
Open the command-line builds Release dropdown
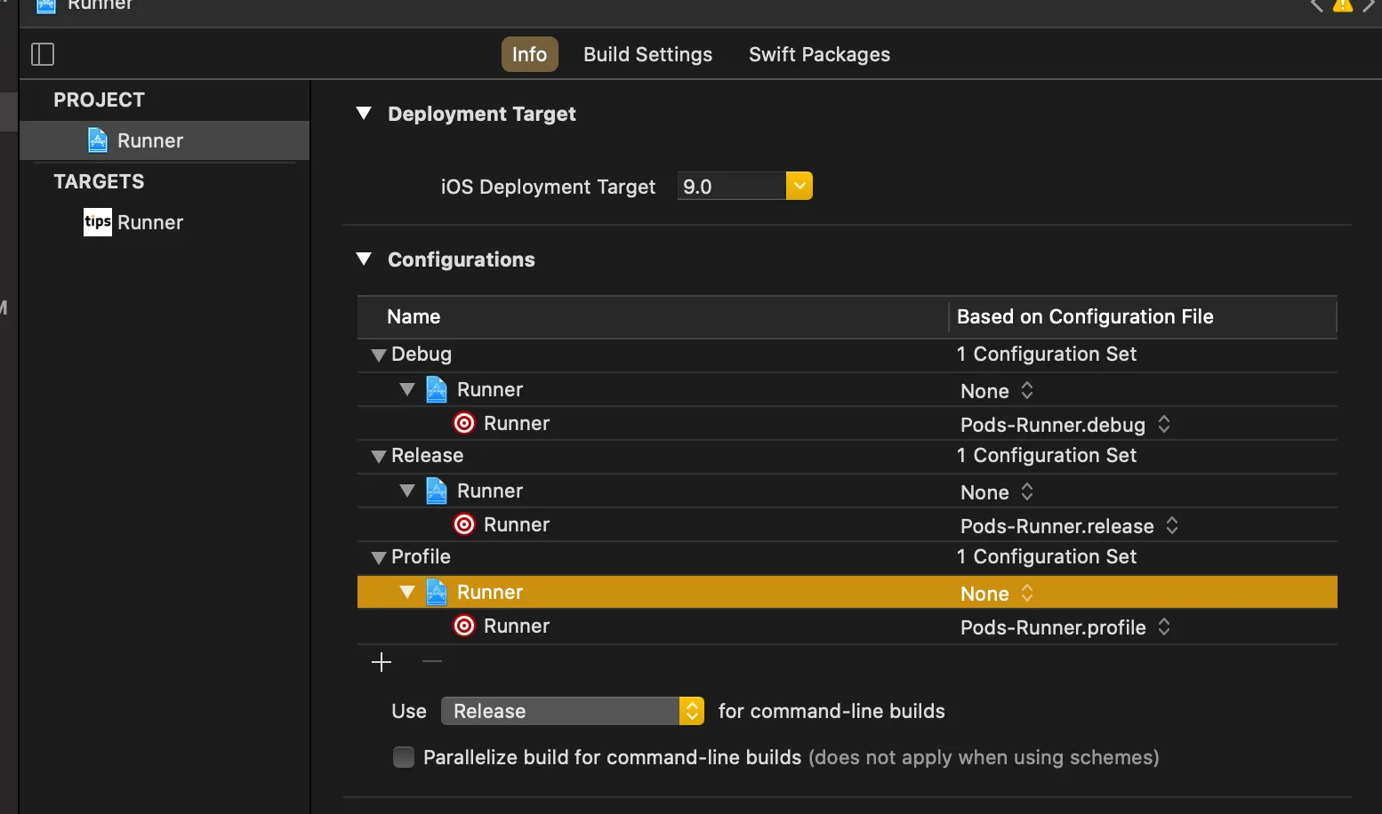(x=691, y=711)
